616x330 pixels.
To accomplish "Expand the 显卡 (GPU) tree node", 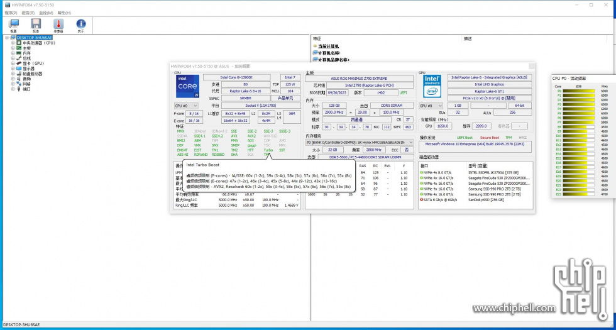I will pos(13,63).
